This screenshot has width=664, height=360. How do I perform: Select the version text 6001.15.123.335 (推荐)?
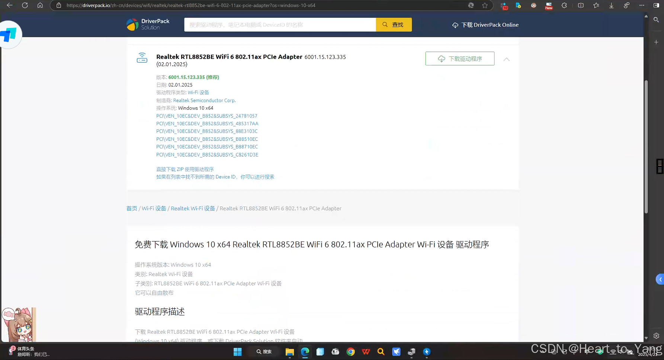(194, 77)
